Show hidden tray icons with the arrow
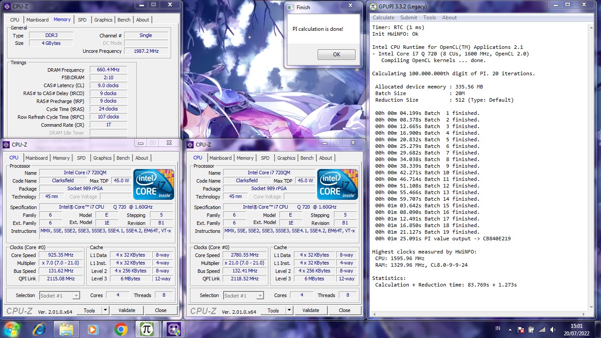The image size is (601, 338). point(510,329)
